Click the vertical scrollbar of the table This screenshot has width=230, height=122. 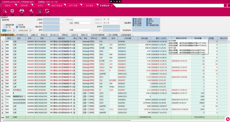tap(229, 42)
